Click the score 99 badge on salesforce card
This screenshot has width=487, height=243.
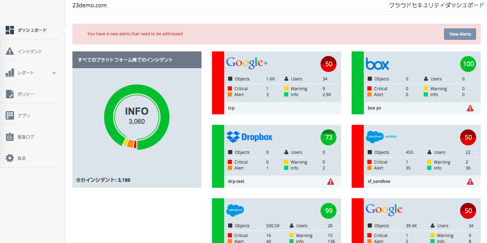(x=329, y=211)
